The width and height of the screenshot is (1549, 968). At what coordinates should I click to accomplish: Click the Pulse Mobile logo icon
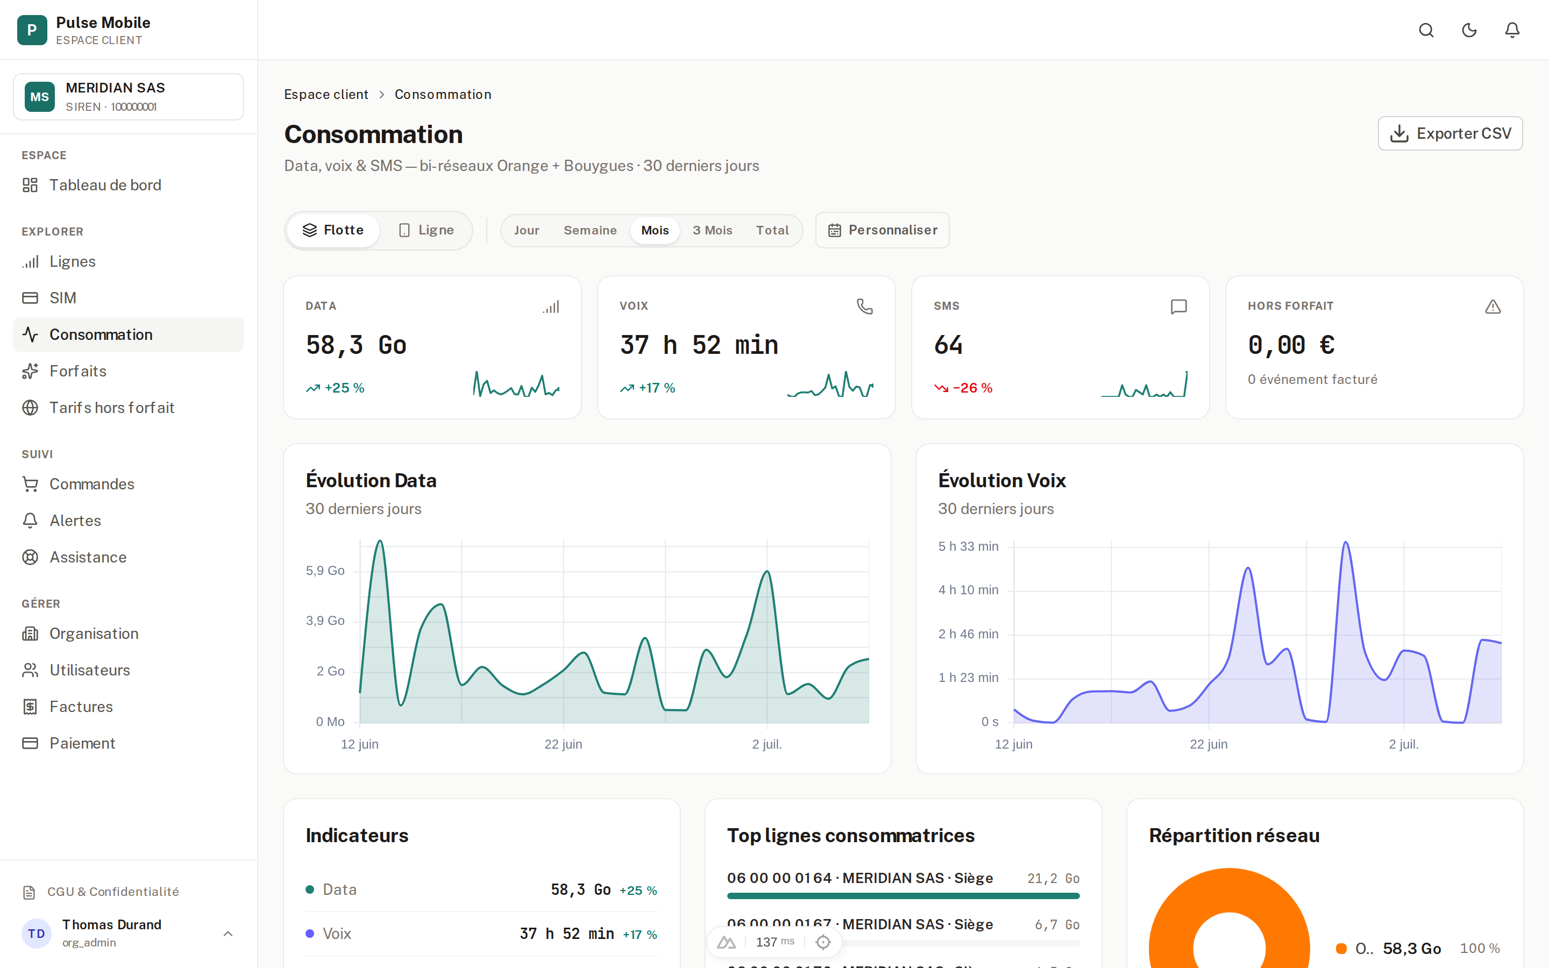[32, 30]
